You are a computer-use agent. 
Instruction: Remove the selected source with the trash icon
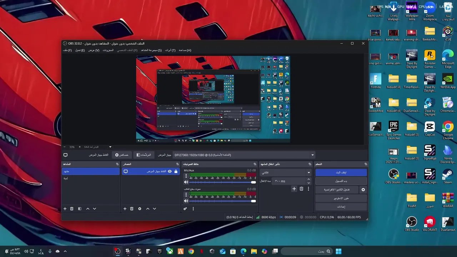click(x=132, y=209)
